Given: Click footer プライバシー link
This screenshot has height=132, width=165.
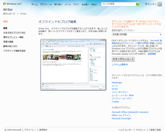Looking at the screenshot, I should [30, 130].
